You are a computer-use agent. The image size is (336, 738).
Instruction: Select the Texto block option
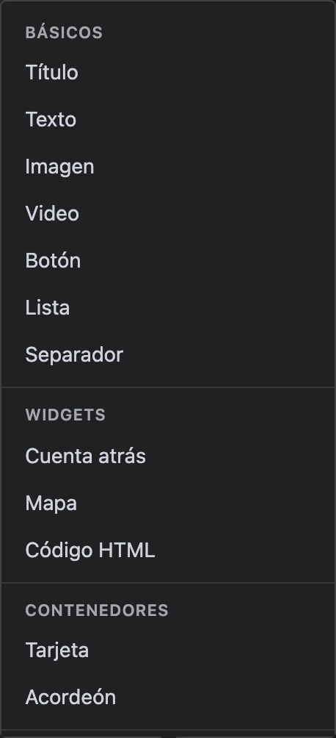[168, 120]
